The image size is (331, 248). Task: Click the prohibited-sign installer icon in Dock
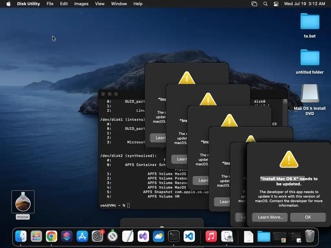pyautogui.click(x=112, y=236)
